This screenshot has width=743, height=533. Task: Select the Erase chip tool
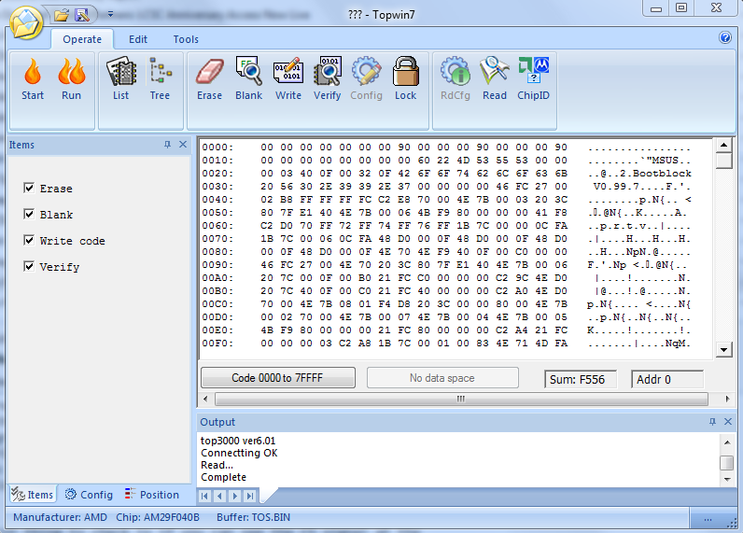(x=209, y=78)
